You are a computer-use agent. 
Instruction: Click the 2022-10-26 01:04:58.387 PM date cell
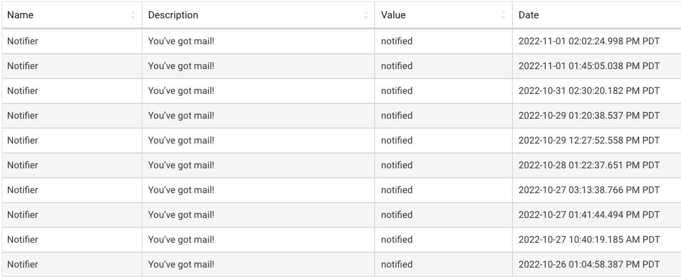tap(588, 265)
